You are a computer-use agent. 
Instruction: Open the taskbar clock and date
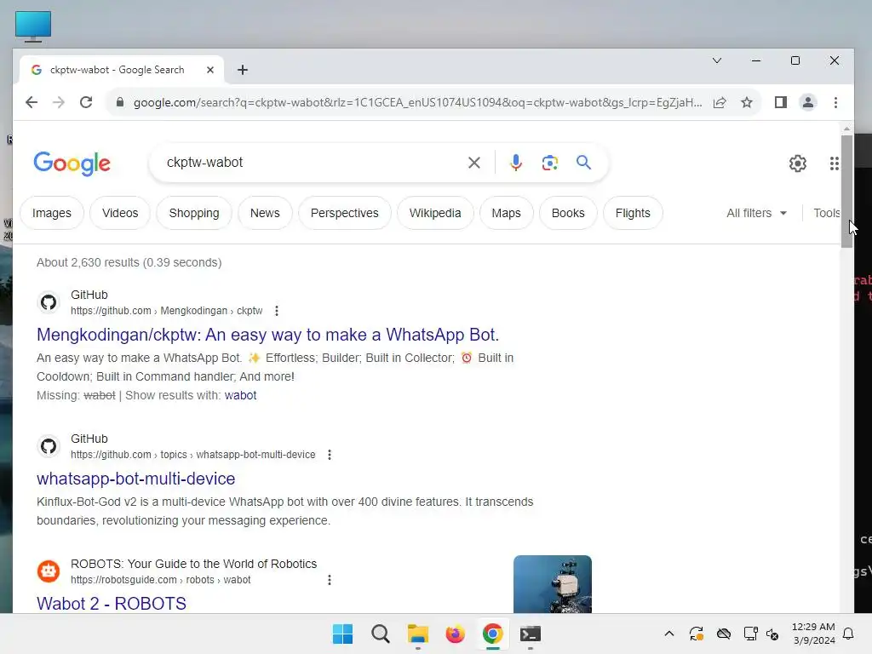pyautogui.click(x=813, y=634)
